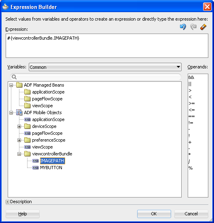Open Help for Expression Builder
The height and width of the screenshot is (223, 214).
click(23, 214)
